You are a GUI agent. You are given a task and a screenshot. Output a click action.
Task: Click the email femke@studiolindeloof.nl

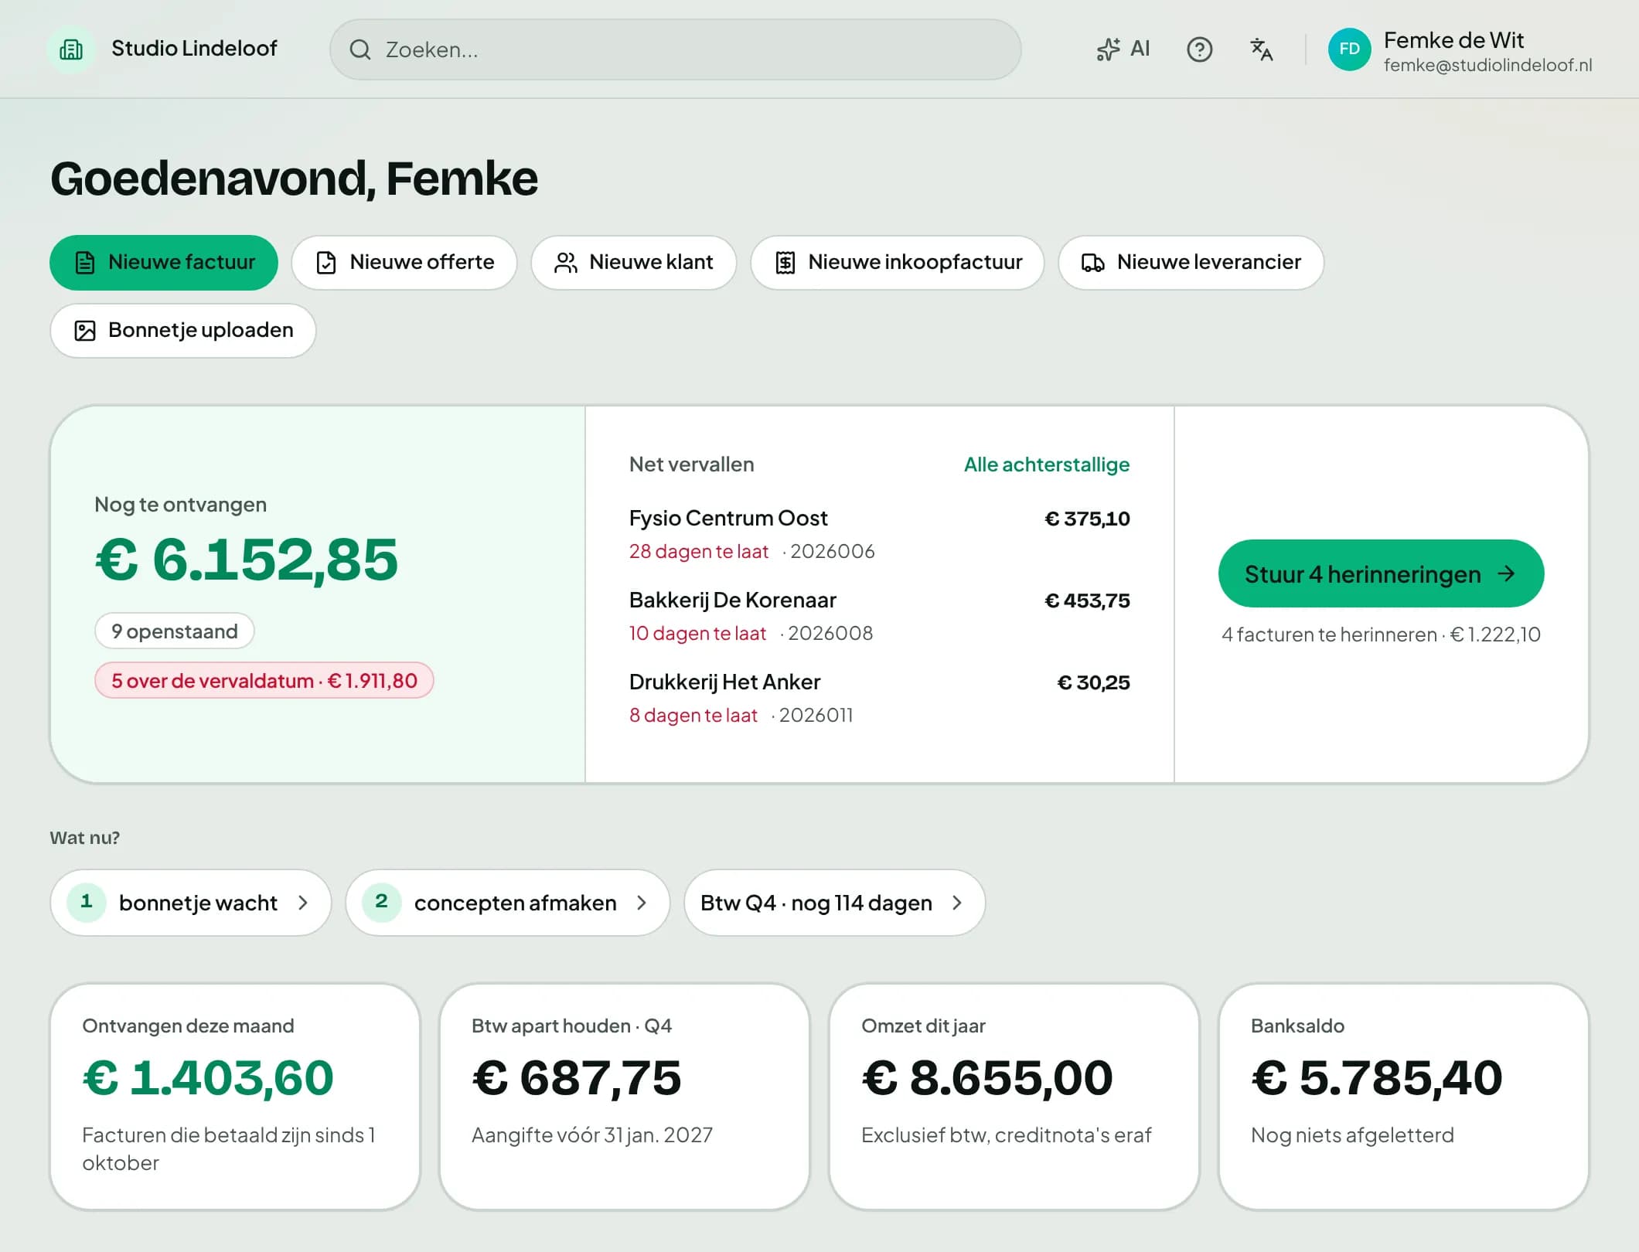click(x=1487, y=66)
